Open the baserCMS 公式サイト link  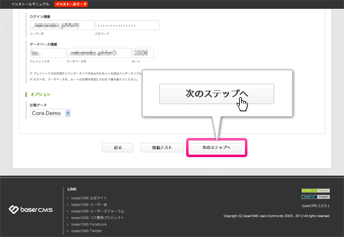(x=89, y=198)
